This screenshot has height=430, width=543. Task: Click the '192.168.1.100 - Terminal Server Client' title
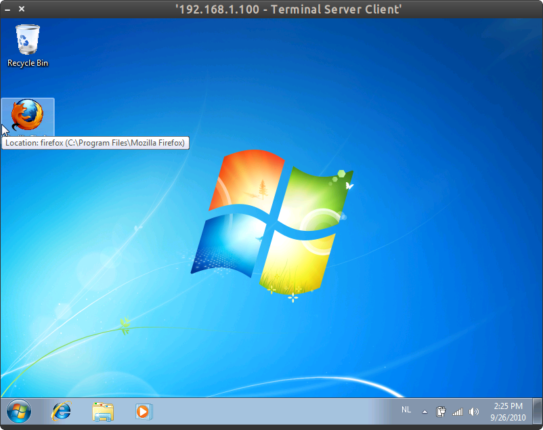pyautogui.click(x=288, y=9)
